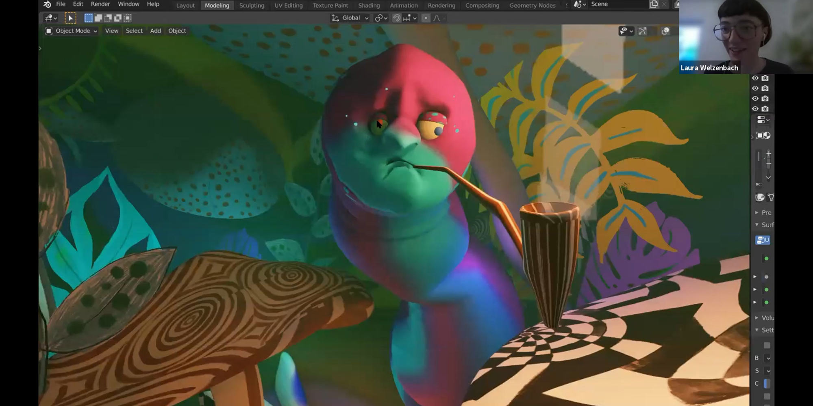Toggle the topmost outliner eye visibility icon
The width and height of the screenshot is (813, 406).
(x=755, y=78)
